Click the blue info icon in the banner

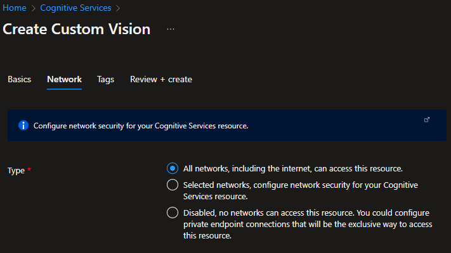click(x=23, y=125)
